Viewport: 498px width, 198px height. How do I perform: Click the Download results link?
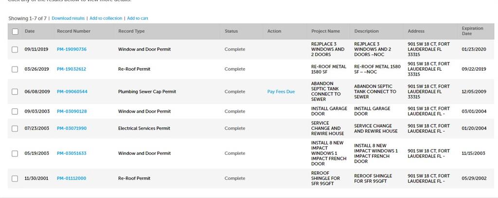click(68, 18)
